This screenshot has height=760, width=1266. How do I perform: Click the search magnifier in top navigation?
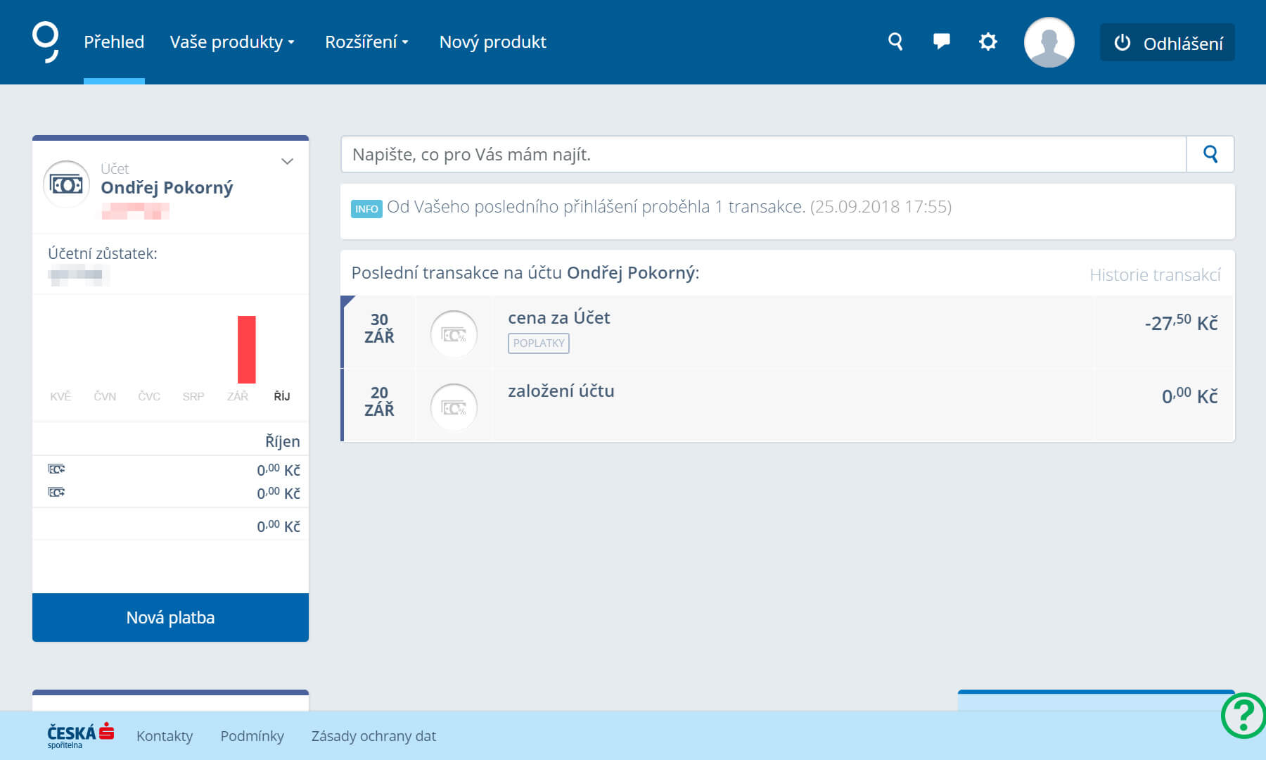(x=895, y=42)
